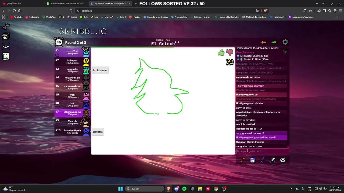Open a new browser tab

(x=136, y=3)
